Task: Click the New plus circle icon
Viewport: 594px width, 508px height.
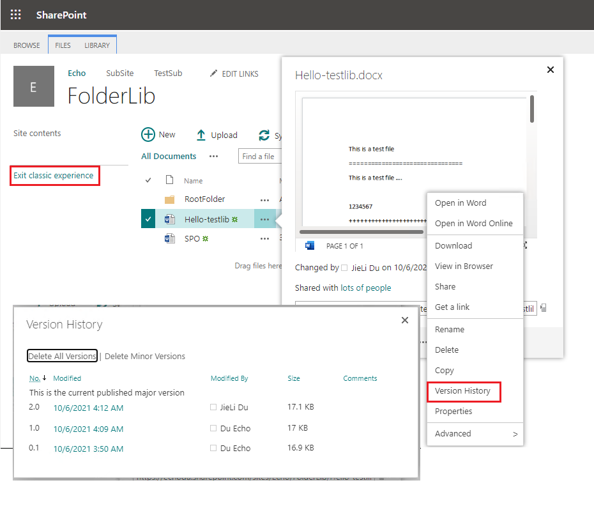Action: coord(148,135)
